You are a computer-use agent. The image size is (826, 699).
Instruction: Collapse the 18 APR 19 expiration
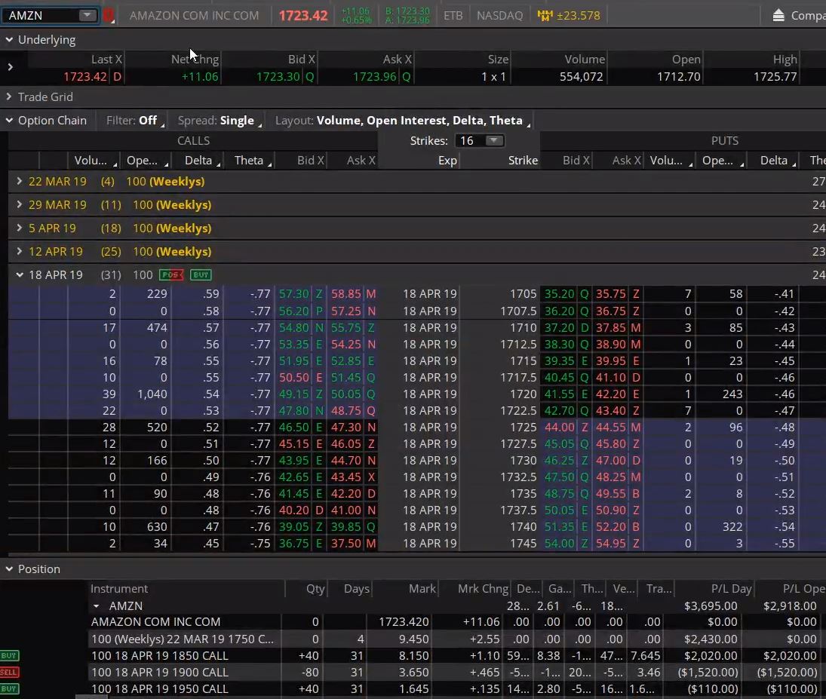20,274
